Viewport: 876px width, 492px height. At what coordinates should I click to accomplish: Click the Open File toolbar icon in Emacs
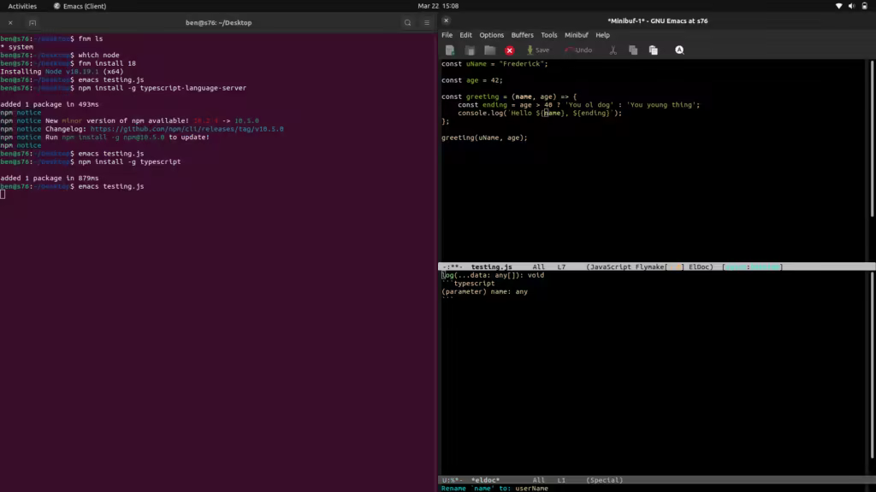point(470,50)
